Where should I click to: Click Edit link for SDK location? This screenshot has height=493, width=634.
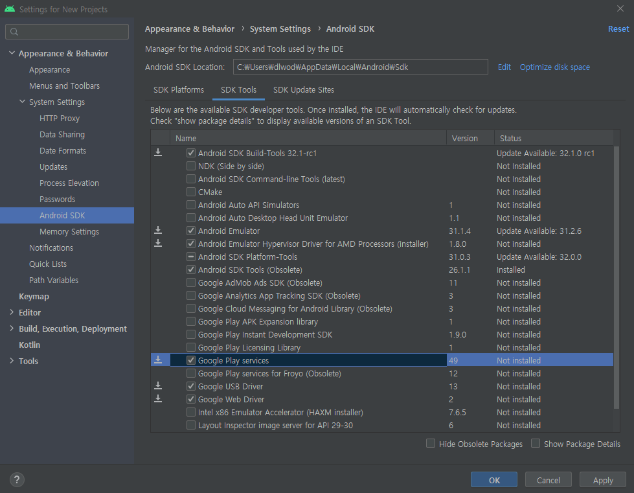coord(504,67)
